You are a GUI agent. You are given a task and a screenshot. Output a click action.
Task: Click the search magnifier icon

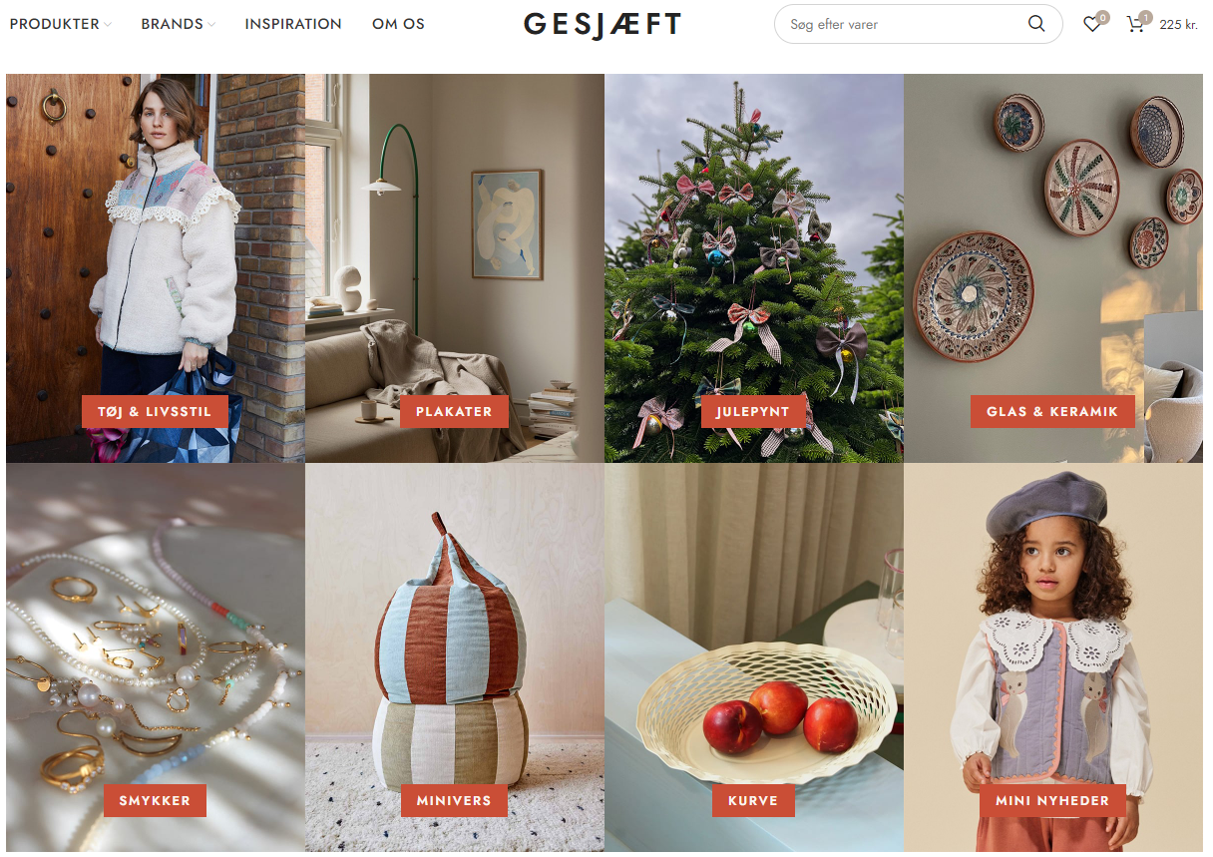[1036, 24]
